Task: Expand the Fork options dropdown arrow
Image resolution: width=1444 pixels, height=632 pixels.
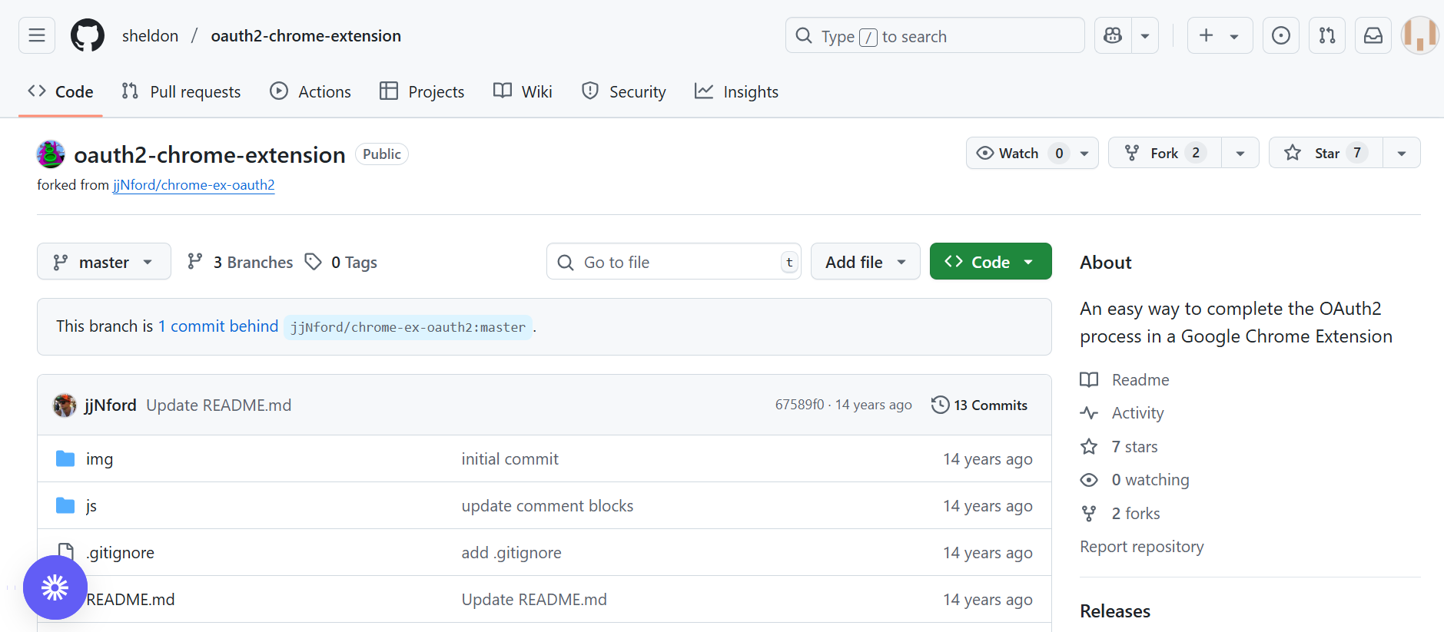Action: point(1240,153)
